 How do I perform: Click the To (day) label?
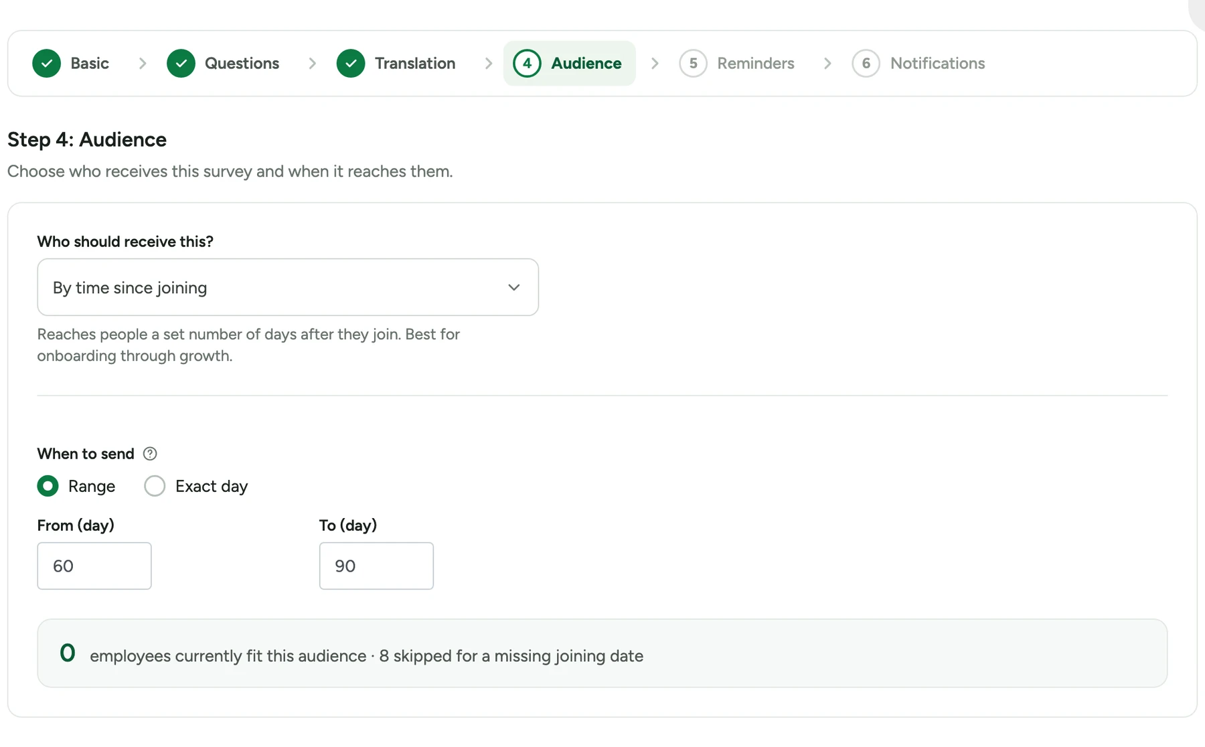click(x=348, y=525)
